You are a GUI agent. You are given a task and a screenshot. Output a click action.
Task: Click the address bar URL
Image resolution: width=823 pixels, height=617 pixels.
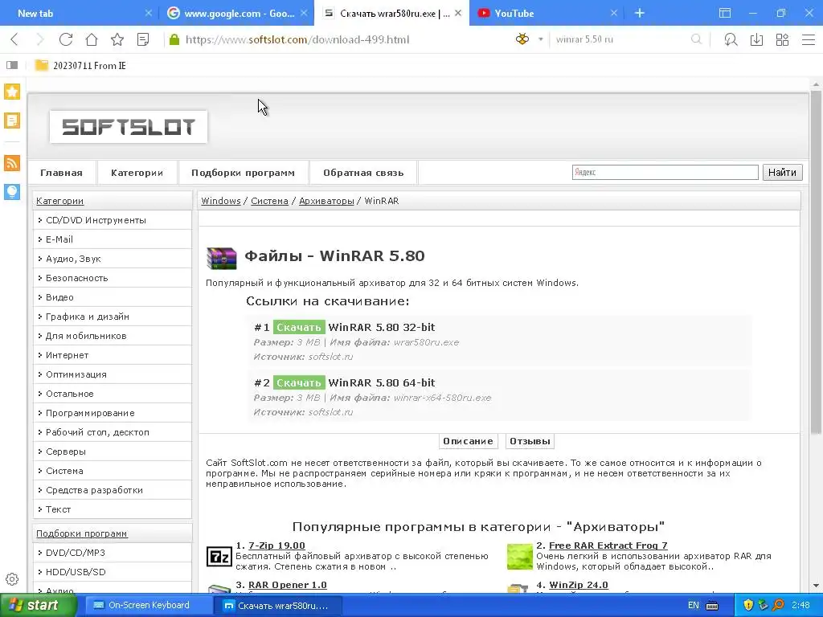coord(297,39)
